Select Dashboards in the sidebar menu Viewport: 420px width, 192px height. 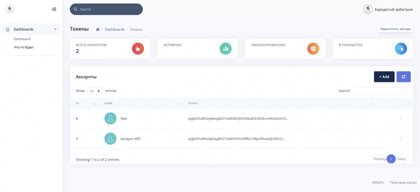[31, 29]
